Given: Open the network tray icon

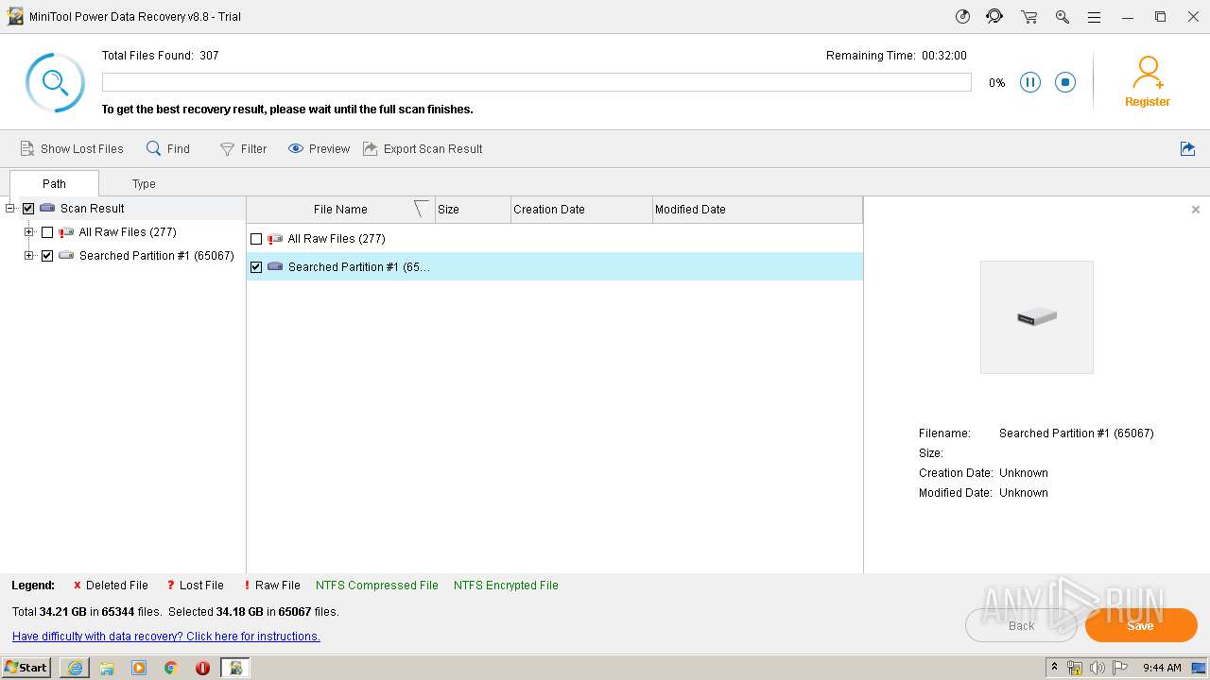Looking at the screenshot, I should point(1075,668).
